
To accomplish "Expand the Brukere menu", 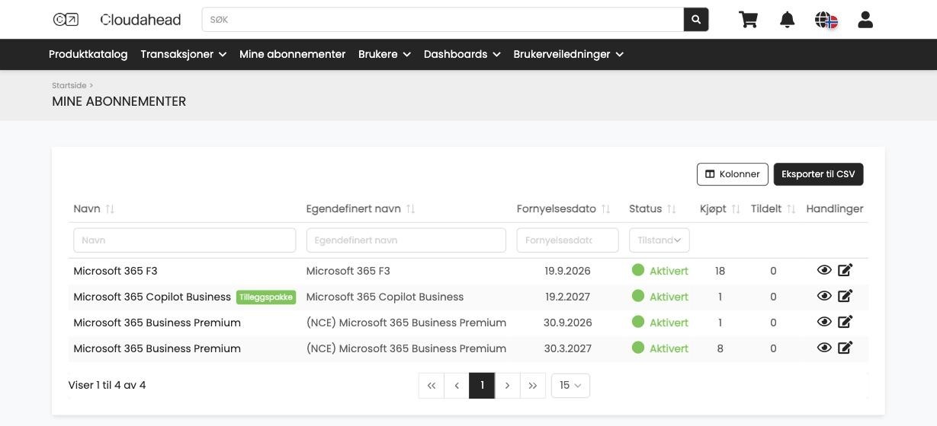I will (384, 54).
